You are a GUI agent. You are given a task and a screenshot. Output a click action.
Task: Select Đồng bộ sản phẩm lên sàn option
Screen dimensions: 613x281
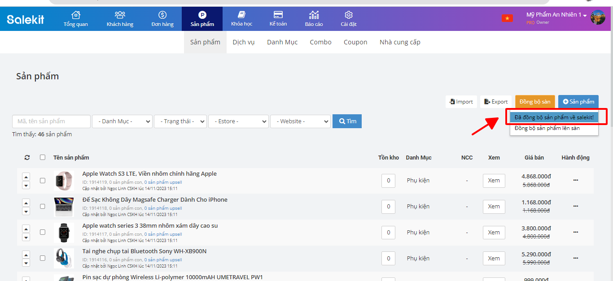(547, 129)
